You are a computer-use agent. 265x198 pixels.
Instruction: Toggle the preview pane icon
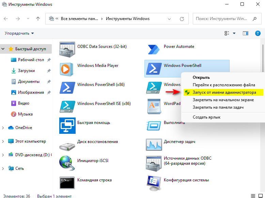(245, 33)
